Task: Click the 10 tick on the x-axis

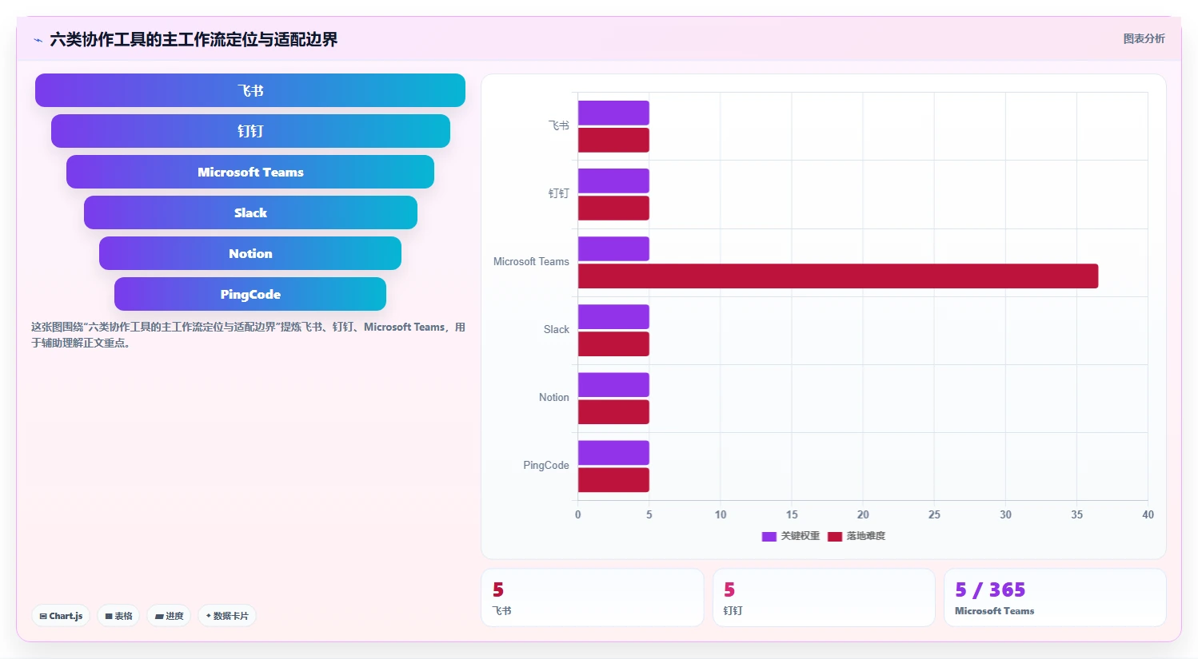Action: pyautogui.click(x=721, y=514)
